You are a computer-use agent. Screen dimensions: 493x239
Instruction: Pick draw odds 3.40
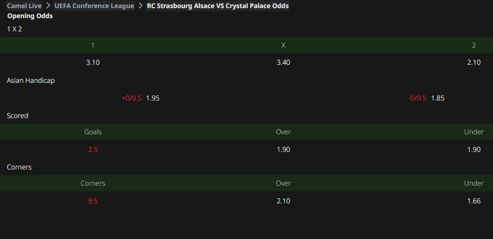click(x=283, y=62)
